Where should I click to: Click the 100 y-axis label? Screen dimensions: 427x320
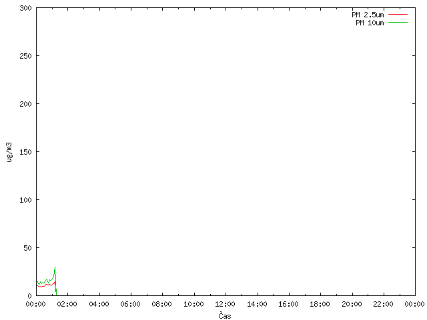coord(25,200)
